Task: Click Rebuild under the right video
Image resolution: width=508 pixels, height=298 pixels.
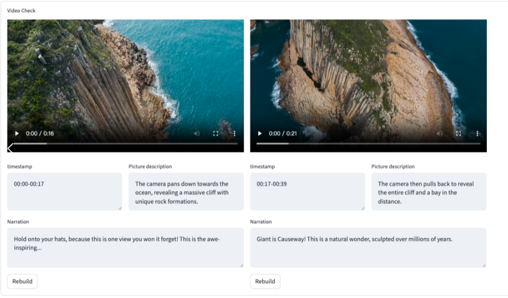Action: [265, 281]
